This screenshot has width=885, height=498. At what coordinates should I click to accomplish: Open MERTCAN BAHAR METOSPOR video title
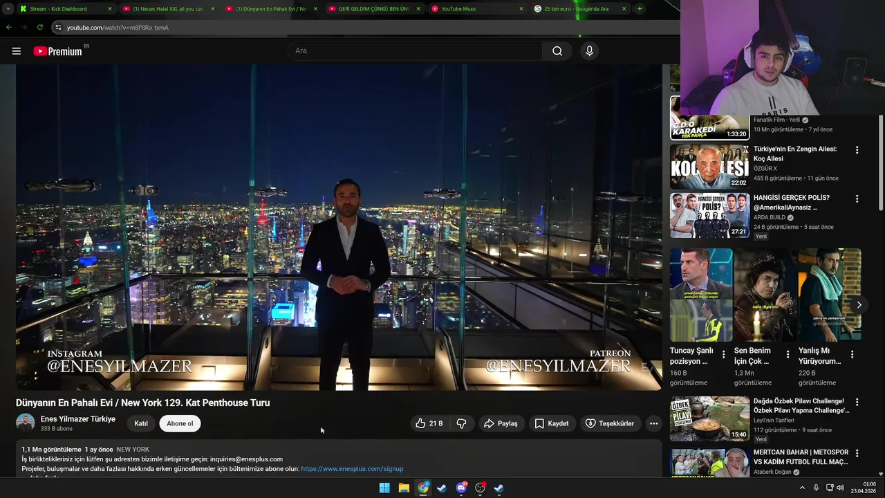(801, 457)
